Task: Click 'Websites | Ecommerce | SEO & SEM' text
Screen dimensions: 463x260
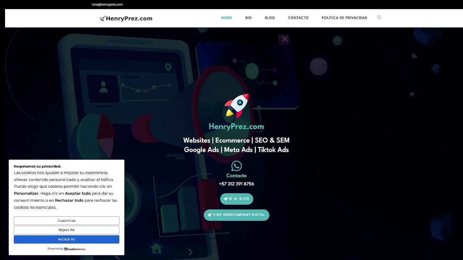Action: [237, 140]
